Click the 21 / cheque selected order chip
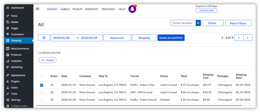Screen dimensions: 260x112 point(47,60)
